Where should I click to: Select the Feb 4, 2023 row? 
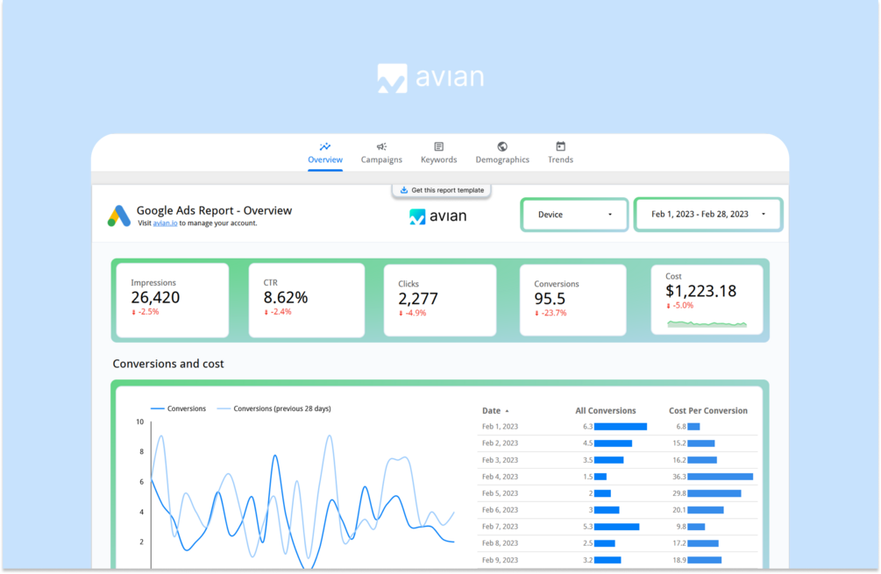point(617,477)
